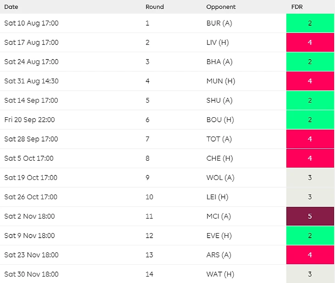Viewport: 335px width, 283px height.
Task: Select the Fri 20 Sep 22:00 date
Action: click(x=29, y=120)
